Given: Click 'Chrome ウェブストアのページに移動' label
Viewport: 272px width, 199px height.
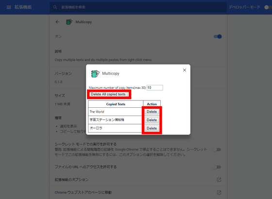Looking at the screenshot, I should (83, 192).
